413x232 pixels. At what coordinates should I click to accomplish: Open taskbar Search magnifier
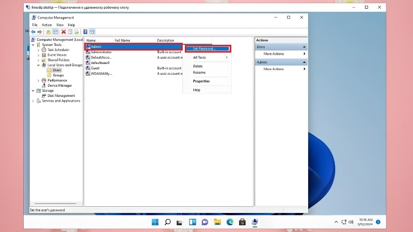tap(167, 222)
